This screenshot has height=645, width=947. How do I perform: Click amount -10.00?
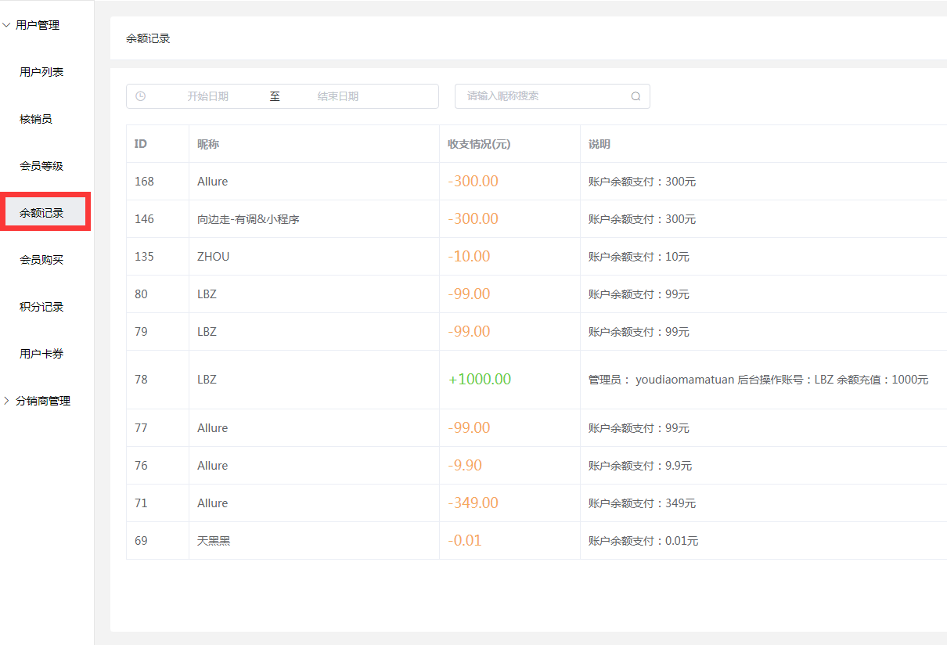pyautogui.click(x=469, y=257)
